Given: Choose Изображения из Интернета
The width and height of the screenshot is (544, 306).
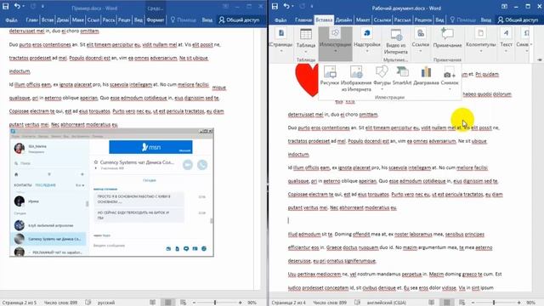Looking at the screenshot, I should [x=356, y=79].
